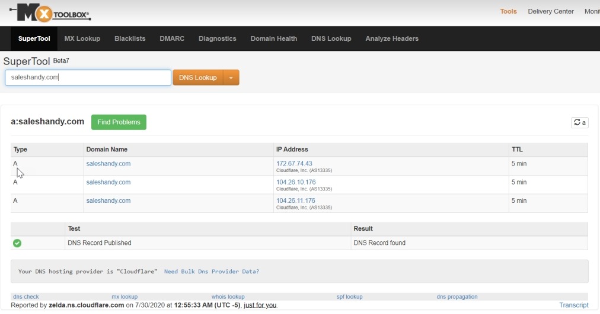600x314 pixels.
Task: Open the whois lookup link
Action: click(x=228, y=296)
